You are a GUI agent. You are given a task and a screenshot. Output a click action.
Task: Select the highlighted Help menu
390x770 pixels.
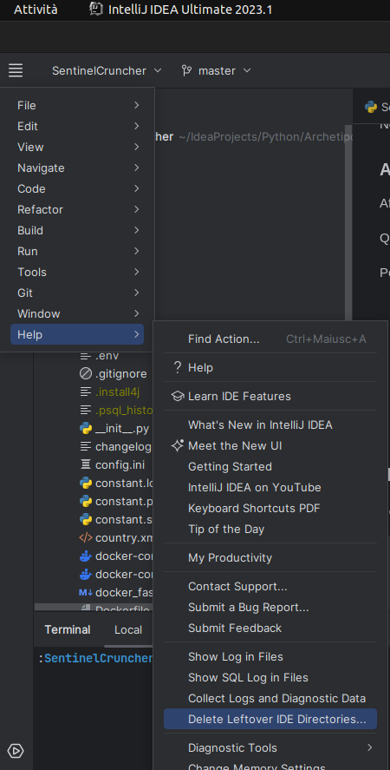click(77, 334)
